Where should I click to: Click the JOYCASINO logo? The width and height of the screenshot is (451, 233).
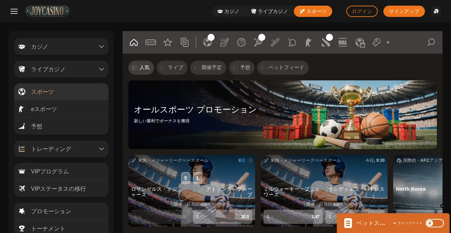pyautogui.click(x=47, y=11)
